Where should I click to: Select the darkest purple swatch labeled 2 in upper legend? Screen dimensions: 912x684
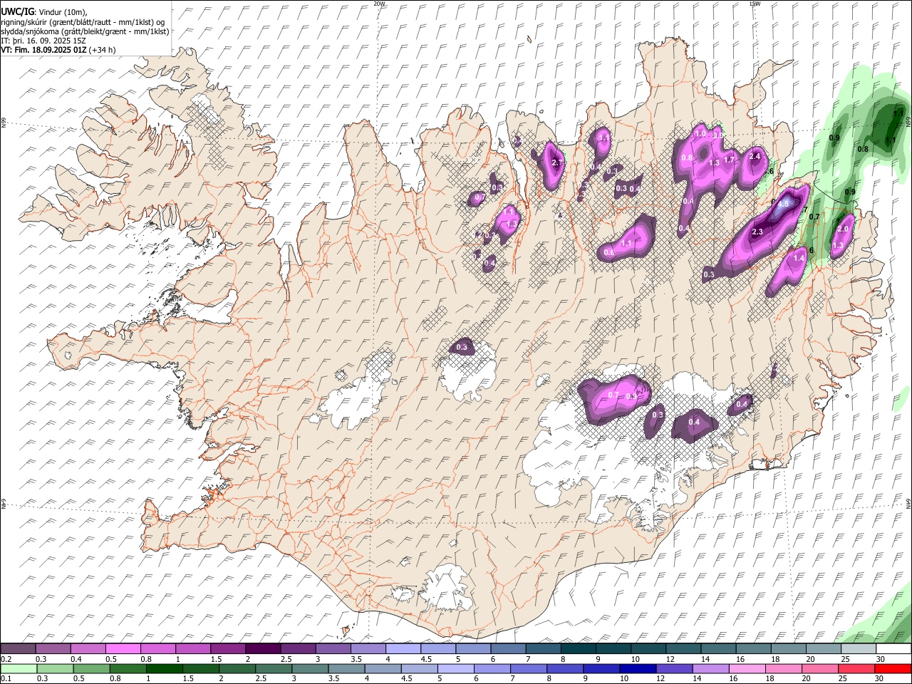pyautogui.click(x=263, y=648)
